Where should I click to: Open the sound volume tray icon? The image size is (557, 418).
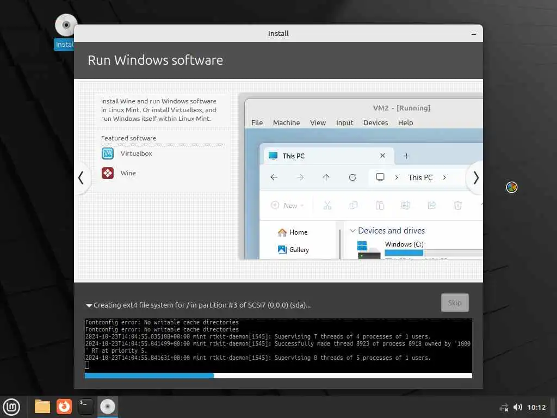pos(518,407)
